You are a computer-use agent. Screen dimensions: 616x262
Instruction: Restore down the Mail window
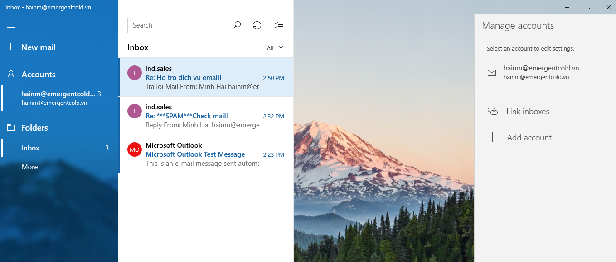pos(587,7)
